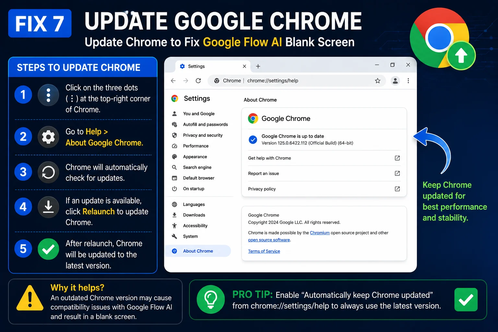The width and height of the screenshot is (498, 332).
Task: Click the About Chrome page heading
Action: [x=260, y=100]
